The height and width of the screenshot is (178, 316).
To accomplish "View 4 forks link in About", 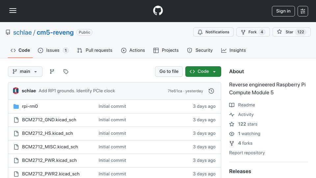I will [x=241, y=143].
